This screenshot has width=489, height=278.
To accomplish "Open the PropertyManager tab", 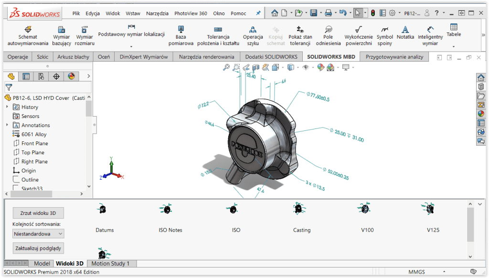I will [x=26, y=76].
